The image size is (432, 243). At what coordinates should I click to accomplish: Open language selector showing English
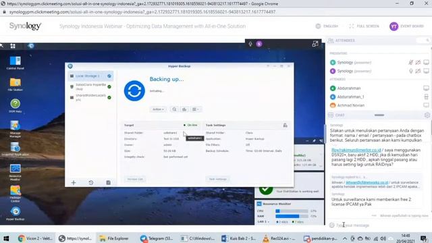click(327, 26)
